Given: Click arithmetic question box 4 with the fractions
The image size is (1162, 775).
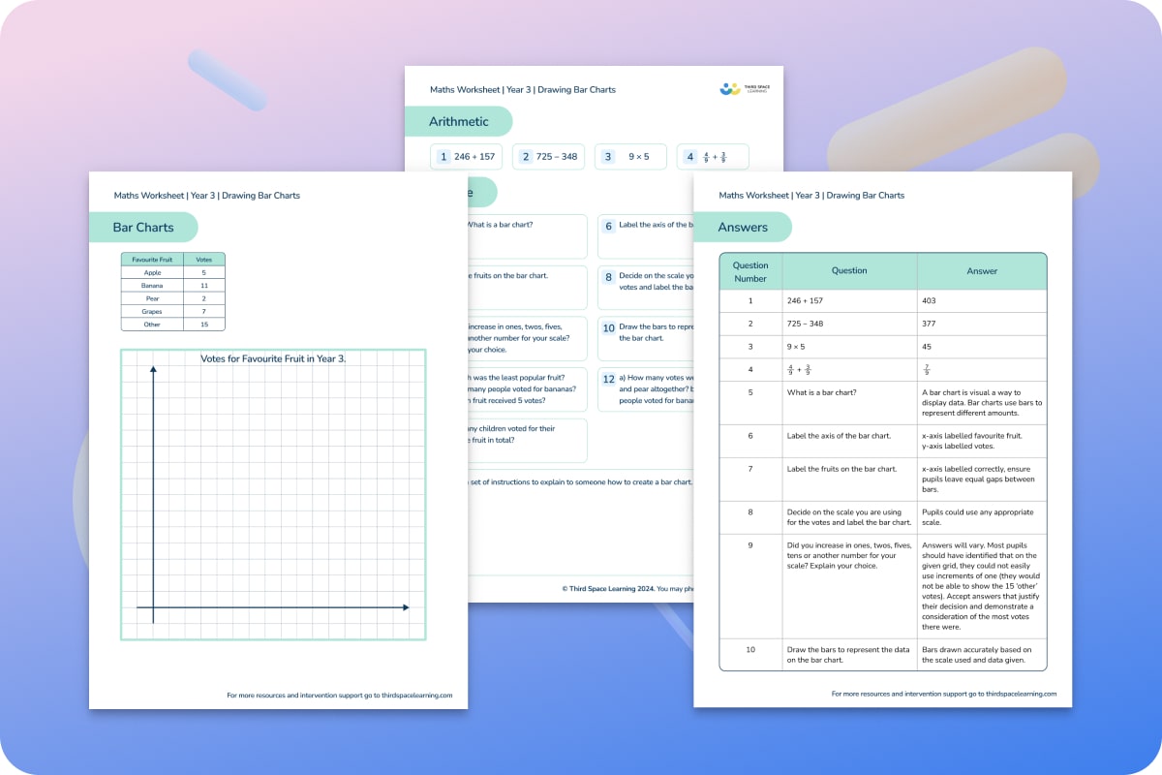Looking at the screenshot, I should 713,156.
